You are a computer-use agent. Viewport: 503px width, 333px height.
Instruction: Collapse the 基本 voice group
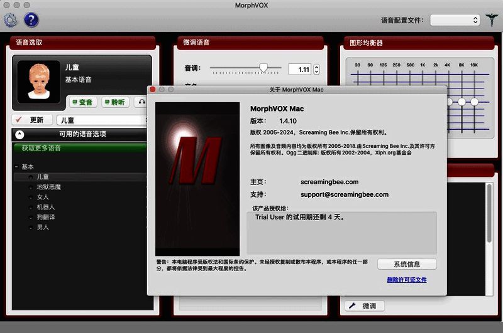tap(16, 167)
